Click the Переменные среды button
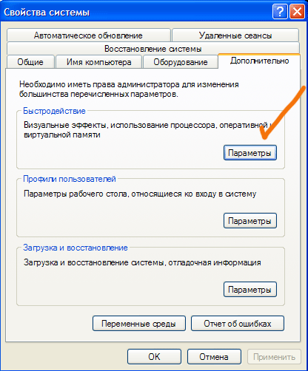308x371 pixels. (x=139, y=324)
